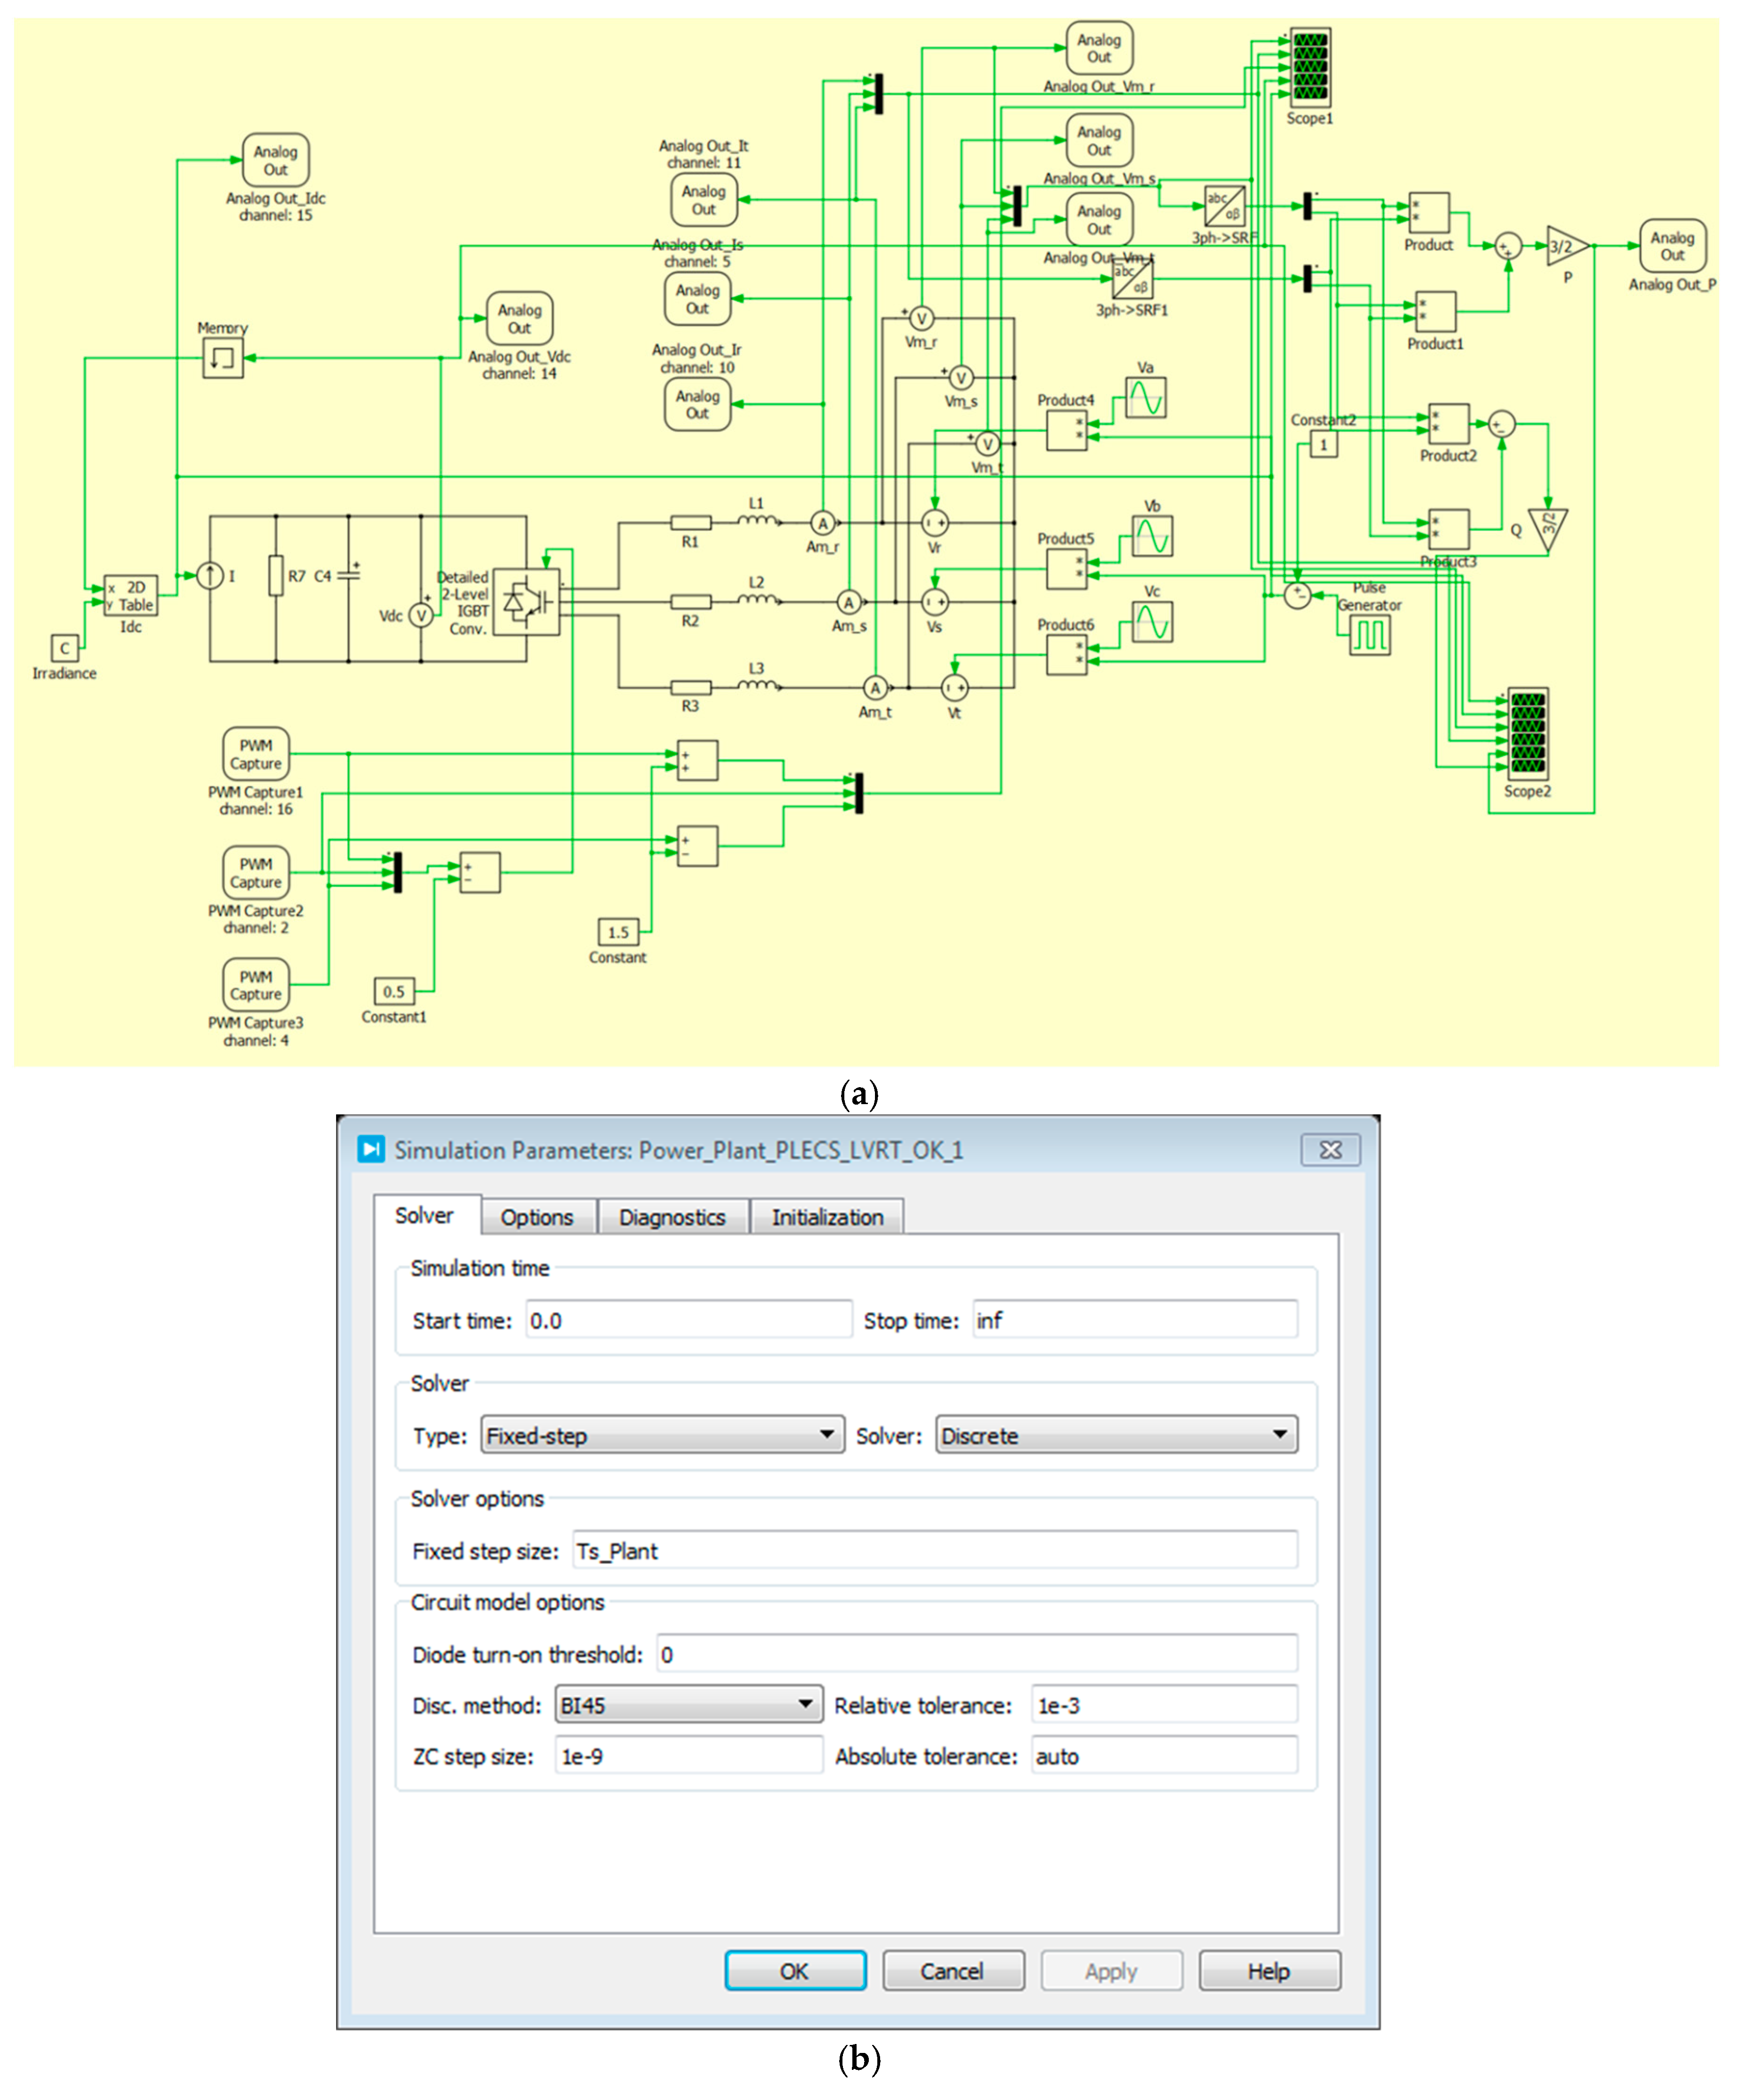Viewport: 1740px width, 2100px height.
Task: Select the Idc 2D Table block
Action: click(x=131, y=596)
